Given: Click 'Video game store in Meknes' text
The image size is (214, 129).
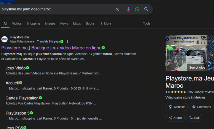Looking at the screenshot, I should (x=185, y=97).
